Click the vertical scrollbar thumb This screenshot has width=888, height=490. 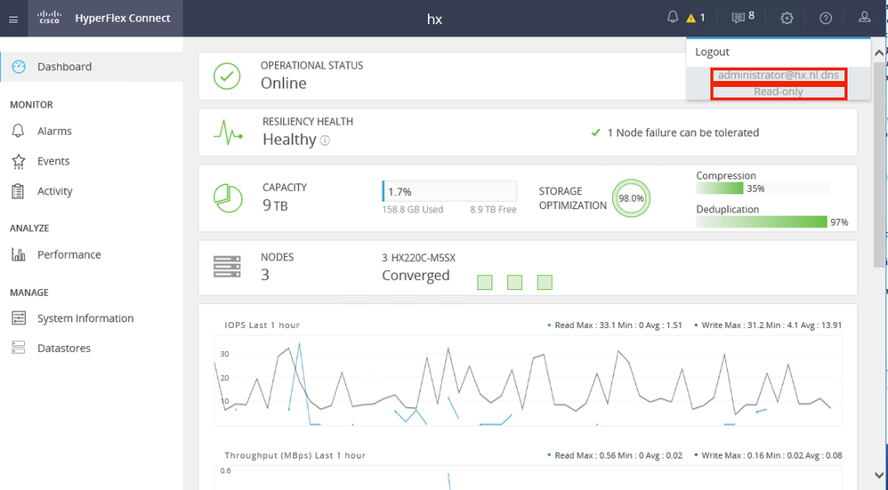click(879, 165)
